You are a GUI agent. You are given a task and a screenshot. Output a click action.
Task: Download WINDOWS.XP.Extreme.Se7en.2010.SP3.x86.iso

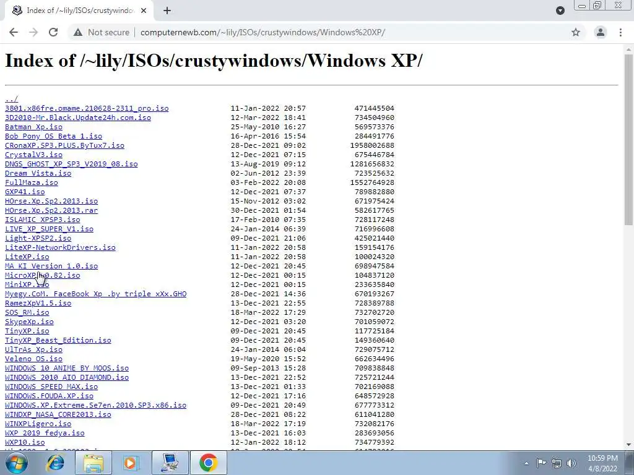95,406
